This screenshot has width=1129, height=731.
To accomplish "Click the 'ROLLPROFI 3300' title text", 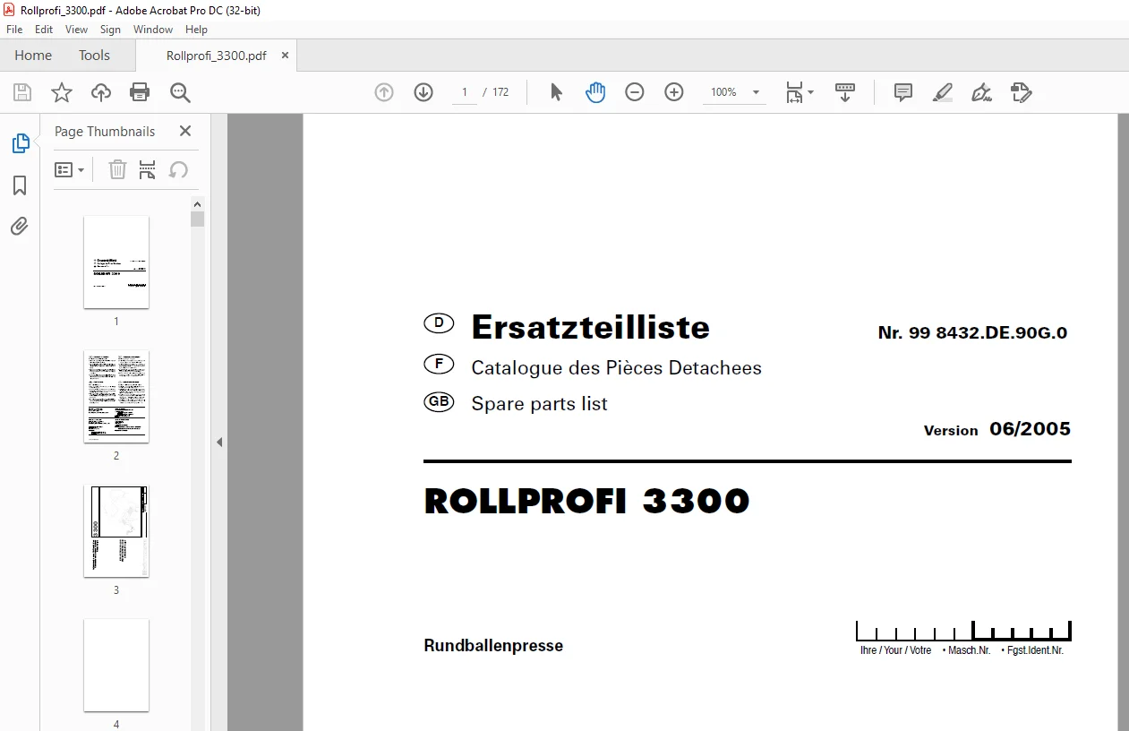I will tap(586, 502).
